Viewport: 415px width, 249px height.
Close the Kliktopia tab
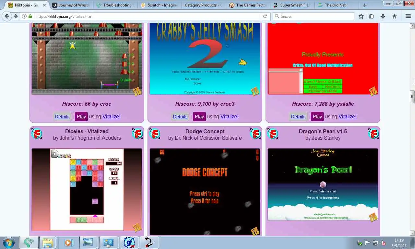click(x=44, y=5)
